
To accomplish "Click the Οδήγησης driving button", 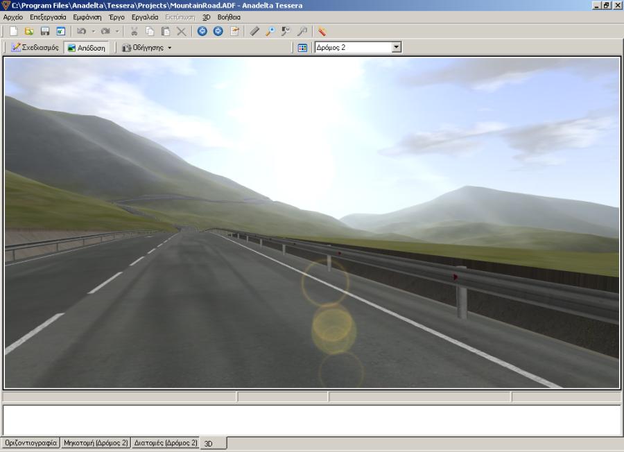I will (143, 48).
